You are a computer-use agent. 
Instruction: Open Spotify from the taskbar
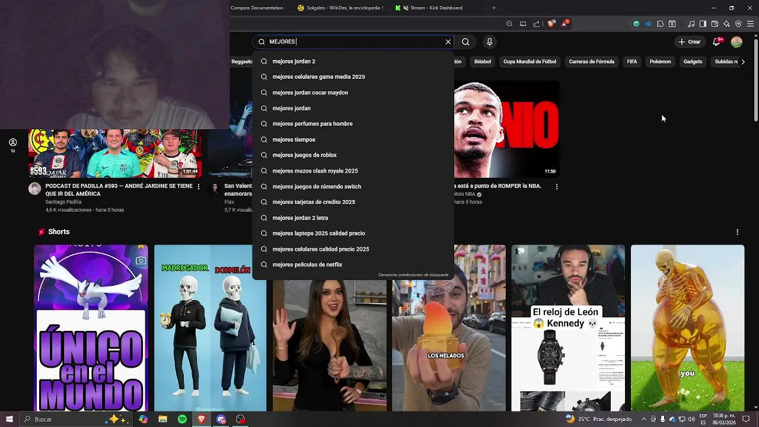pyautogui.click(x=182, y=419)
